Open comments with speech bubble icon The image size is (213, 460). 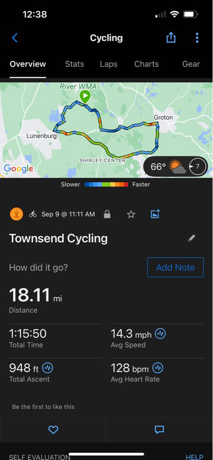click(159, 430)
